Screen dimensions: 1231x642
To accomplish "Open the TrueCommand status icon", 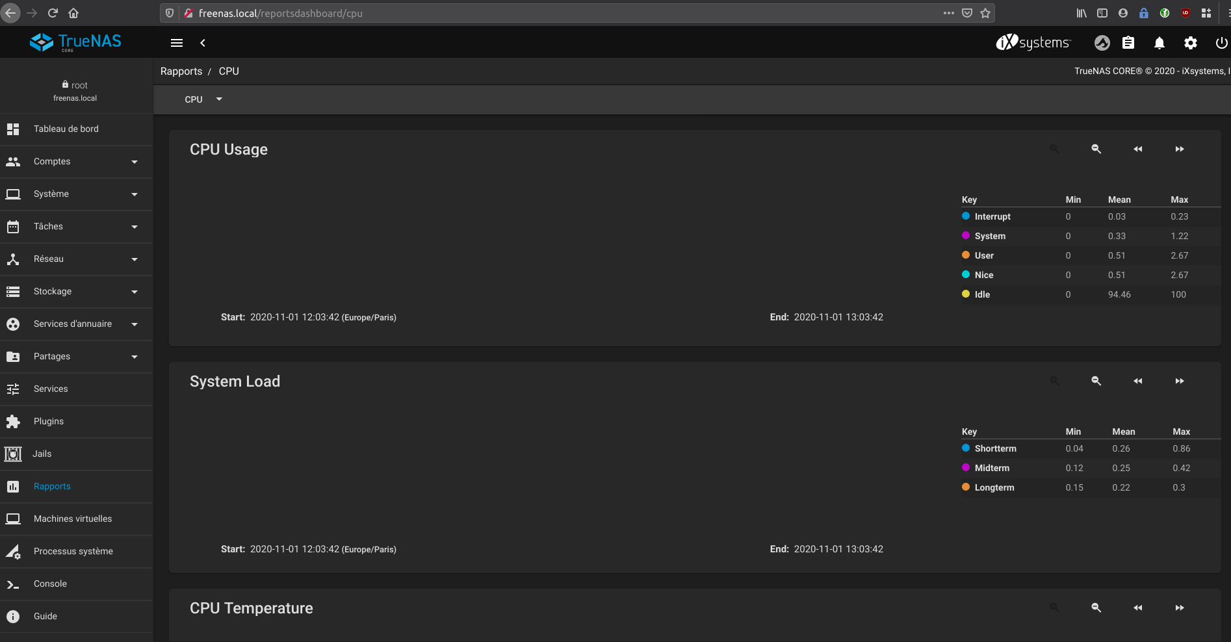I will click(1102, 43).
